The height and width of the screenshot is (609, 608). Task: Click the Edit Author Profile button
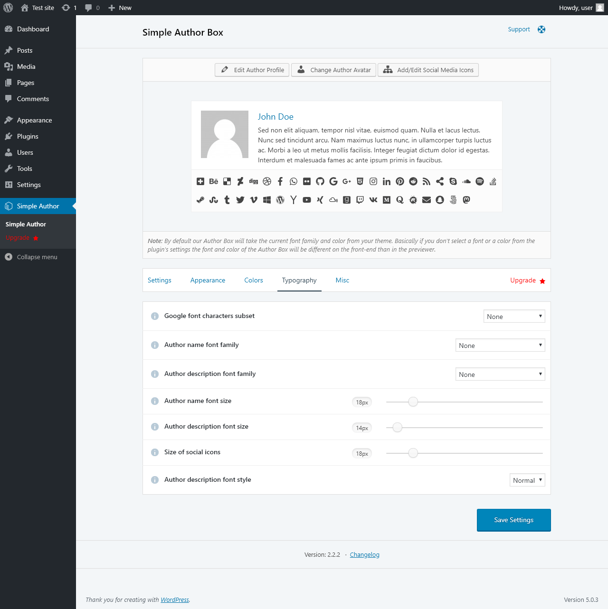coord(252,70)
